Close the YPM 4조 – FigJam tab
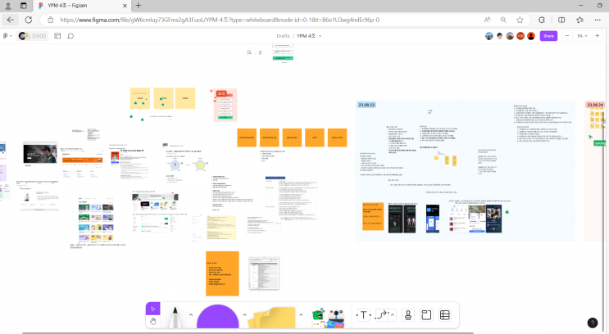The height and width of the screenshot is (334, 609). click(125, 6)
